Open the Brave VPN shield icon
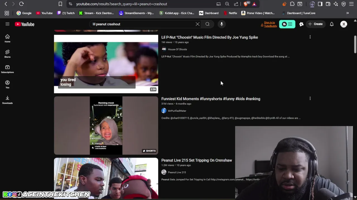Viewport: 357px width, 200px height. coord(344,4)
